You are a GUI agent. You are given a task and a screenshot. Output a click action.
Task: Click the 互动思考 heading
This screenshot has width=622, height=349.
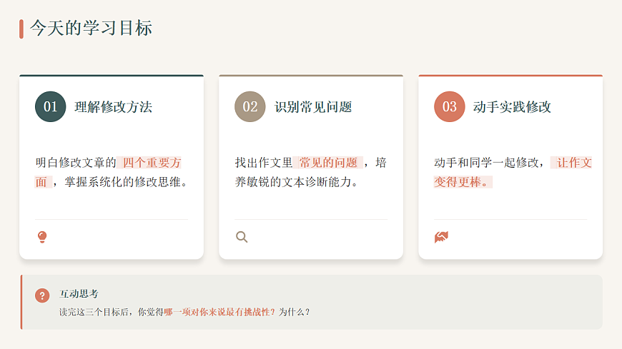tap(79, 293)
